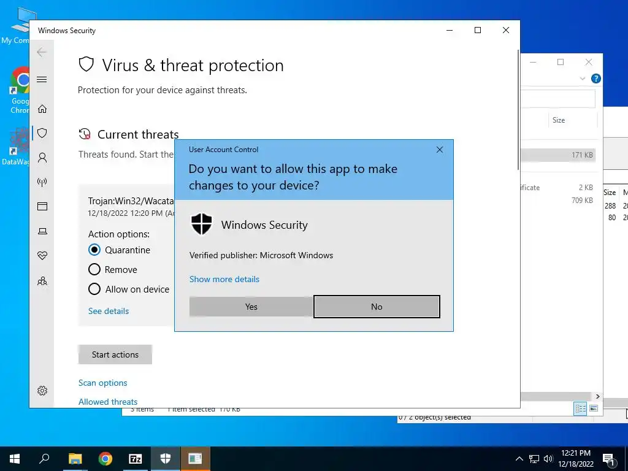
Task: Open the Google Chrome desktop shortcut
Action: [19, 91]
